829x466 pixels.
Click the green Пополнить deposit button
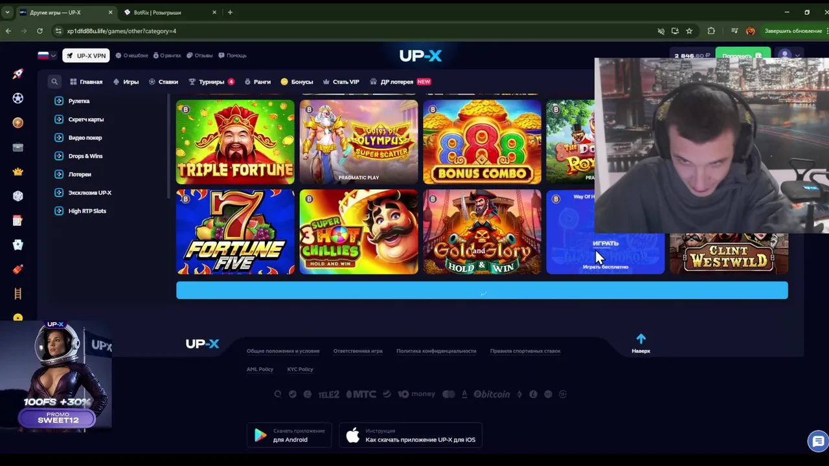[742, 56]
